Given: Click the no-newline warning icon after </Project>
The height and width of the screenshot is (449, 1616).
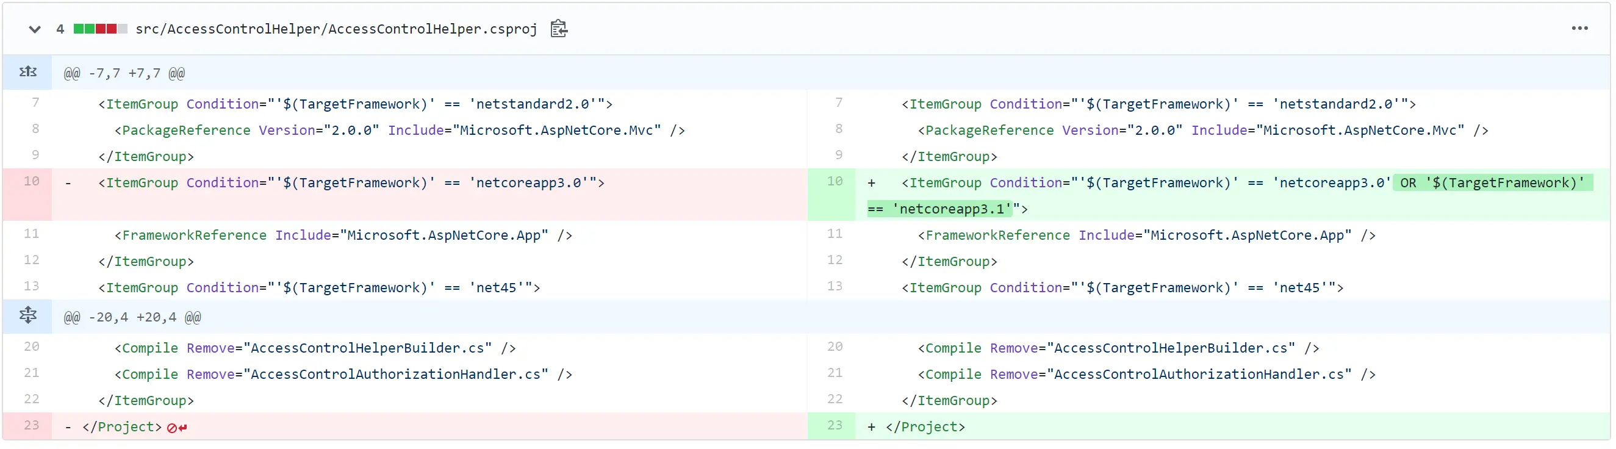Looking at the screenshot, I should pyautogui.click(x=176, y=428).
